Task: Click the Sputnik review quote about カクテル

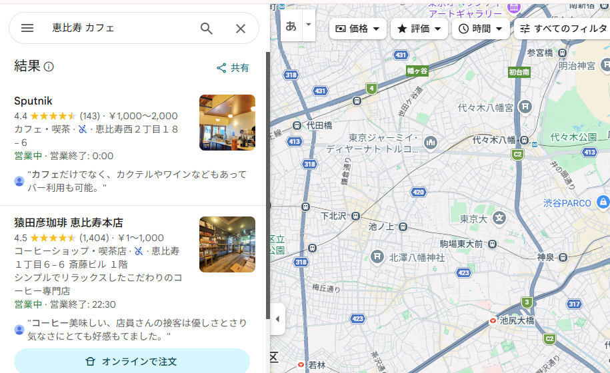Action: (137, 181)
